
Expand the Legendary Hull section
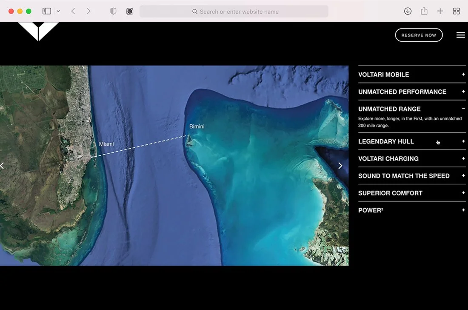[x=412, y=141]
